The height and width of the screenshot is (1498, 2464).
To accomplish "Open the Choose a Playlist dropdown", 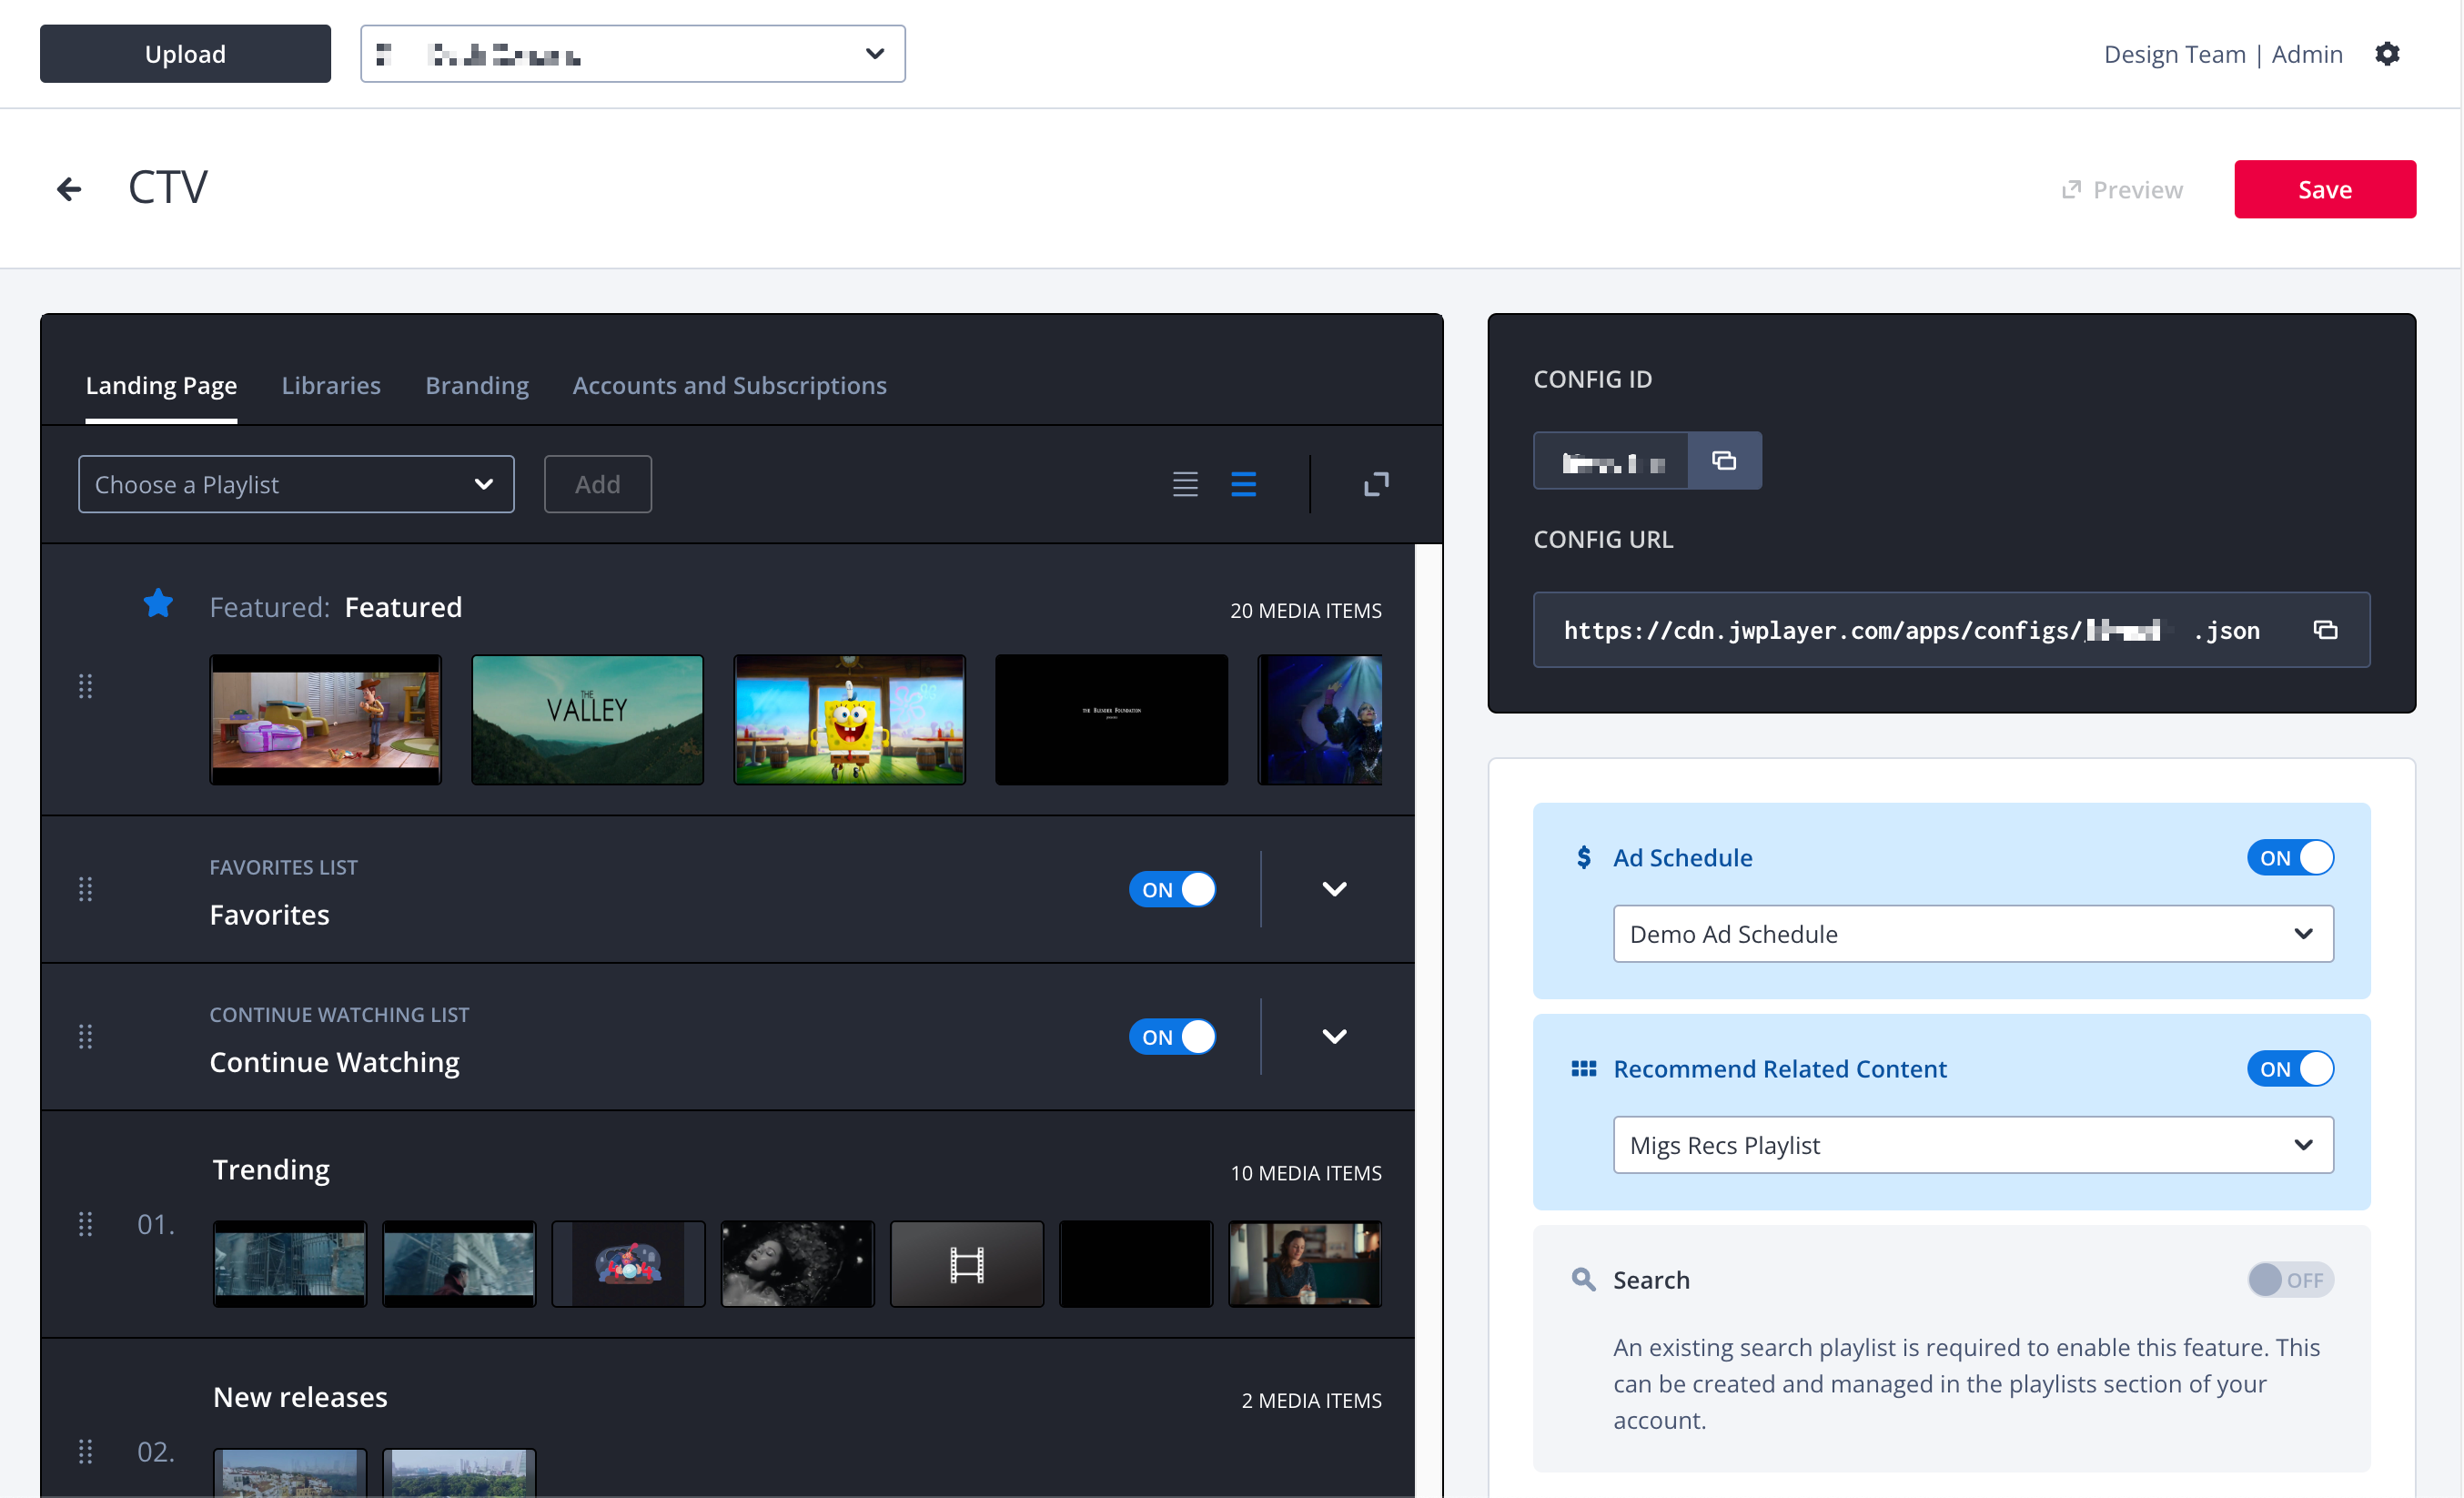I will [296, 485].
